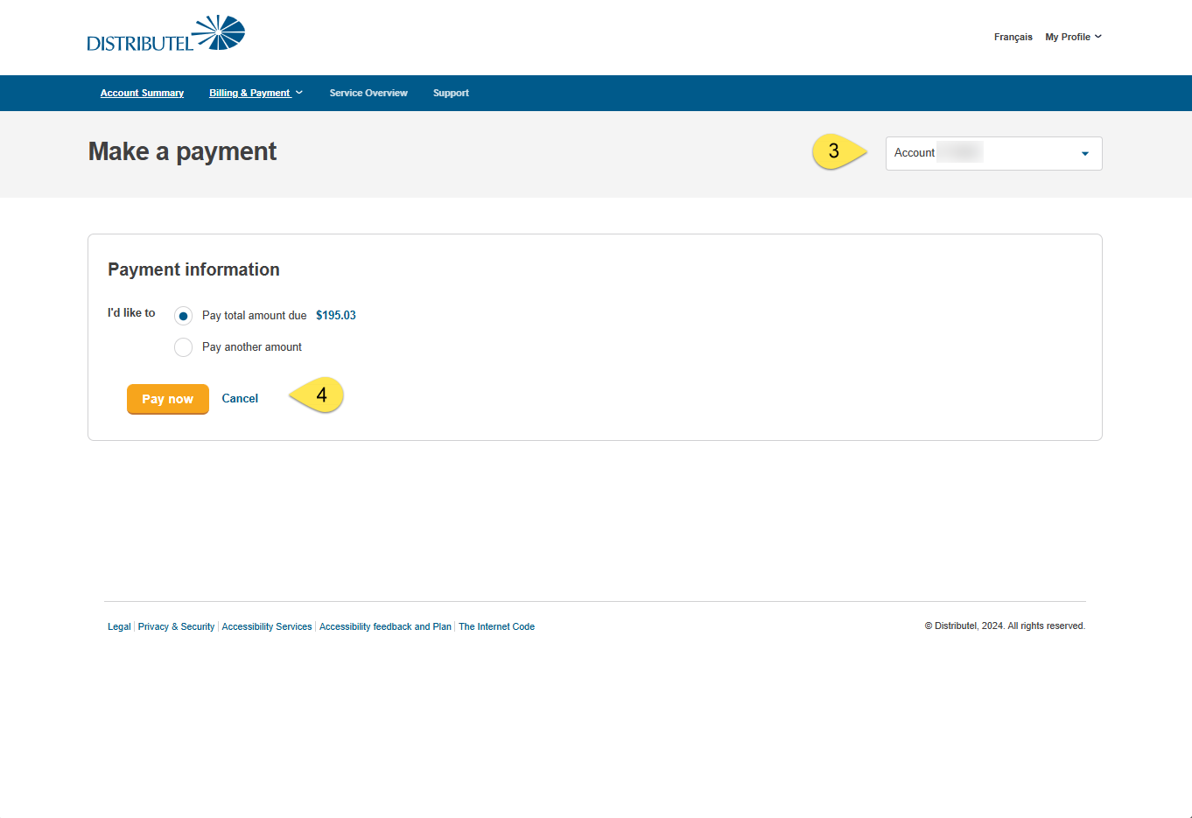
Task: Select the Pay another amount option
Action: pos(183,347)
